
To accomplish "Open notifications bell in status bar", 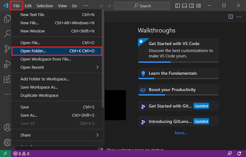I will point(239,153).
